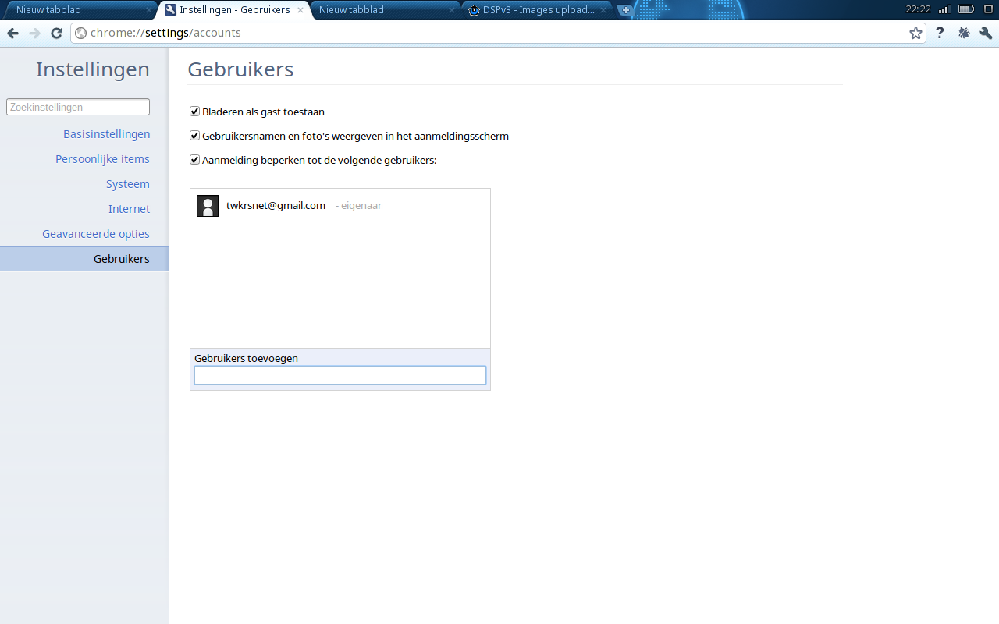Click the window icon in system tray
The height and width of the screenshot is (624, 999).
[987, 9]
